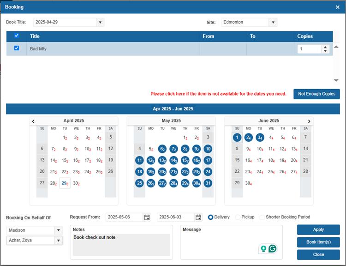This screenshot has height=266, width=346.
Task: Click into the Notes text field
Action: tap(121, 245)
